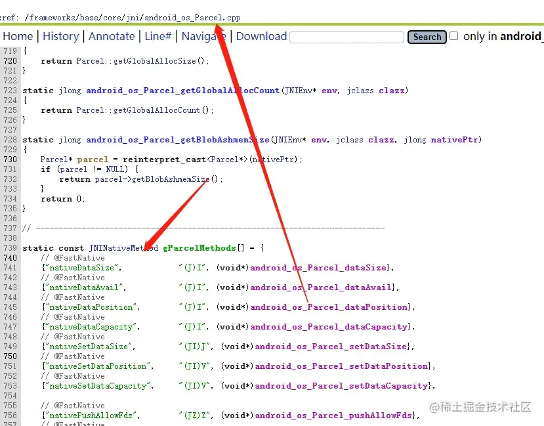Open android_os_Parcel_dataPosition reference
This screenshot has height=426, width=544.
coord(329,307)
